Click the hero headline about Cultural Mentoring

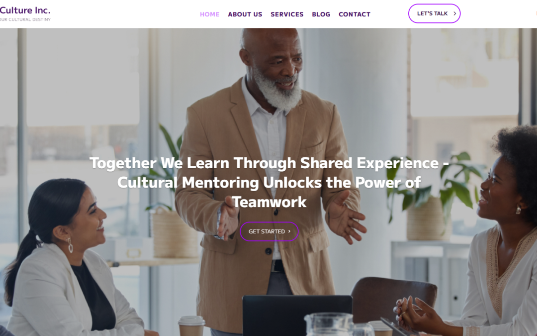269,182
